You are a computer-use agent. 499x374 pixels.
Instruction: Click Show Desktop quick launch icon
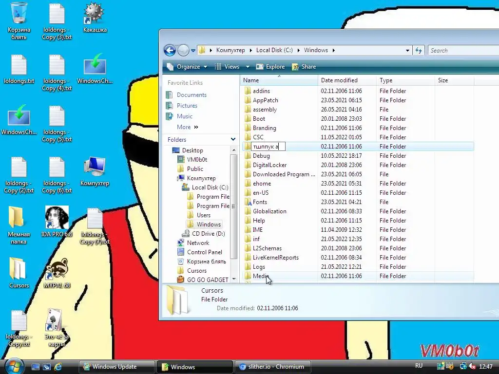(35, 367)
